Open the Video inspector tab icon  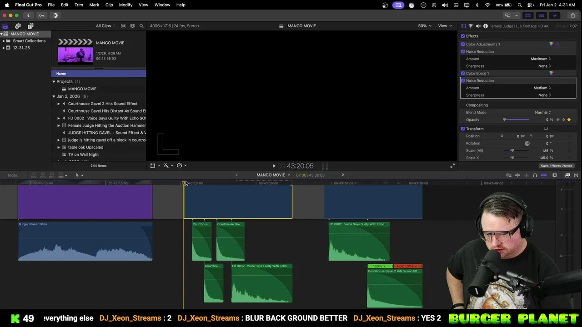[463, 26]
